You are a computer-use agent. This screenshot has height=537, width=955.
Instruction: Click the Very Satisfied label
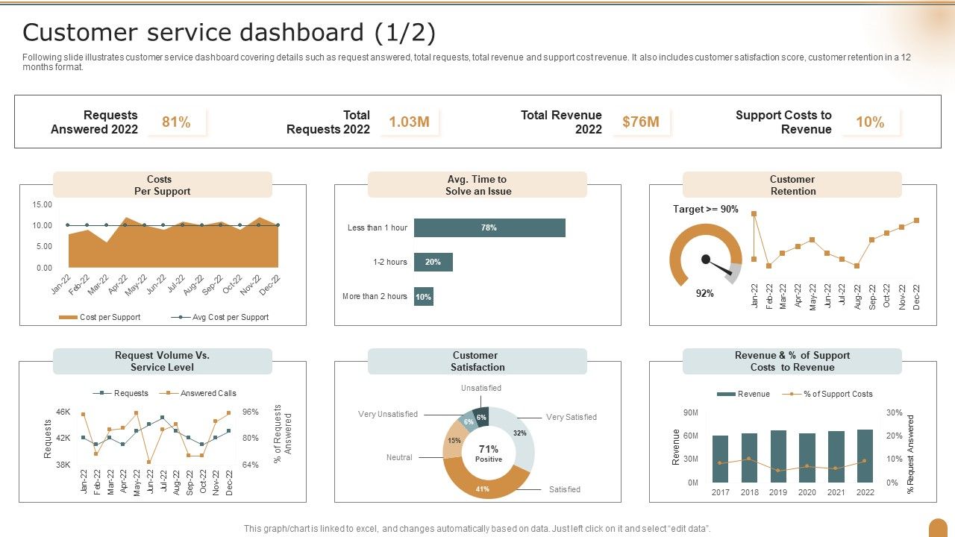coord(572,417)
